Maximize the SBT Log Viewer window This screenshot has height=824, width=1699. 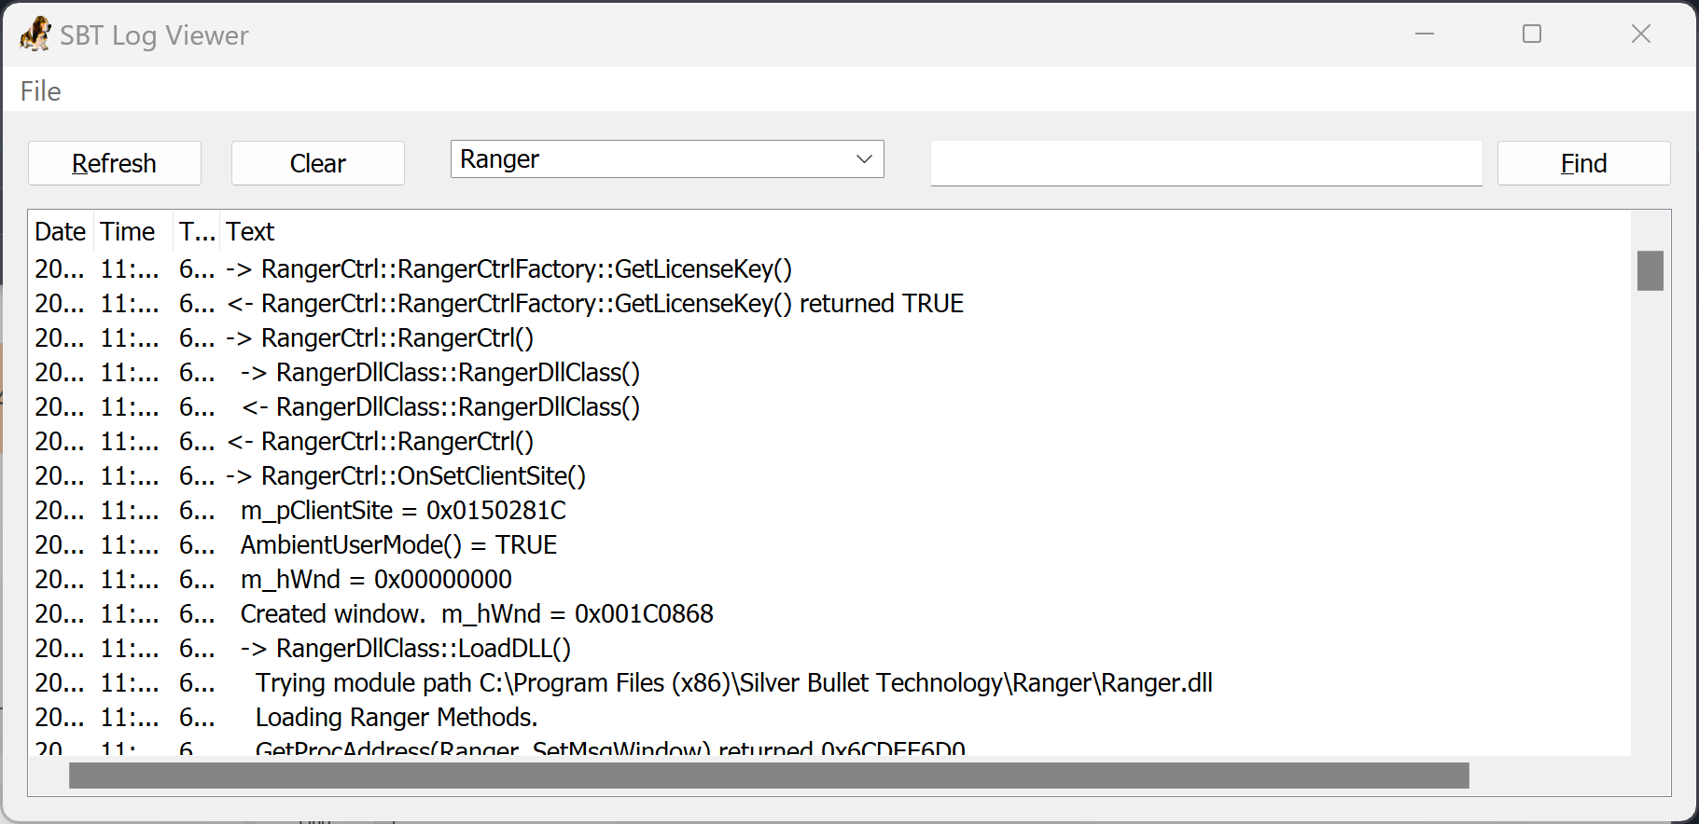pyautogui.click(x=1532, y=34)
